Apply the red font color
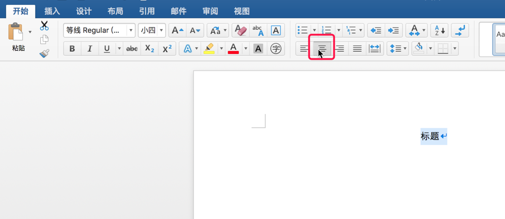This screenshot has width=505, height=219. point(233,49)
